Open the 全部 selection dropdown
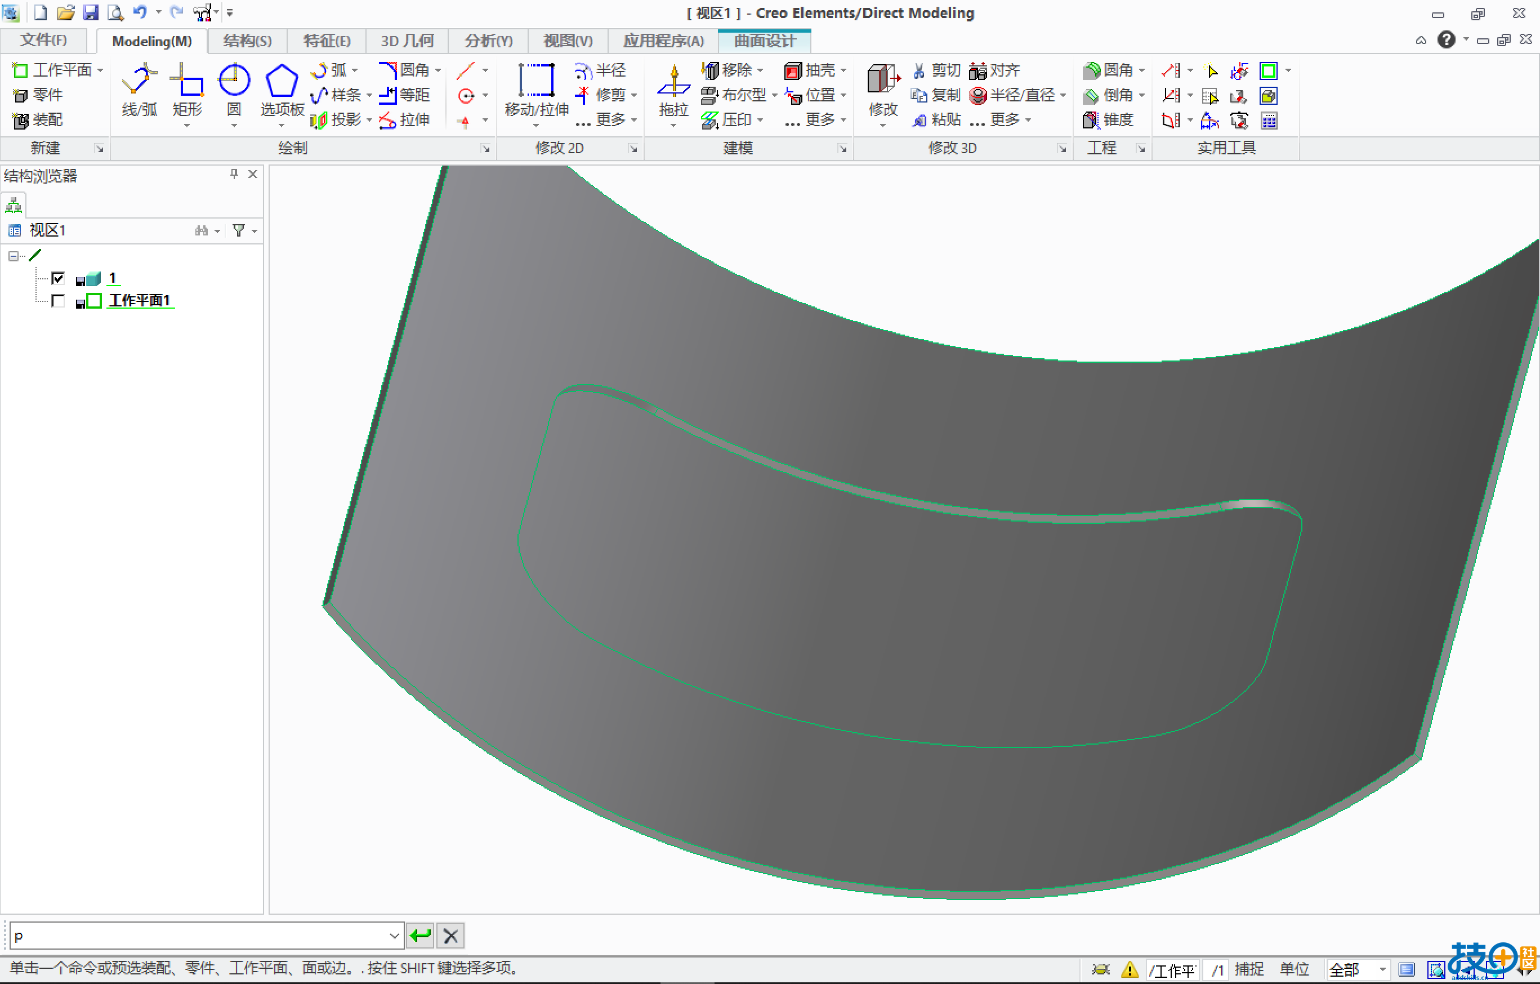1540x984 pixels. click(x=1382, y=969)
